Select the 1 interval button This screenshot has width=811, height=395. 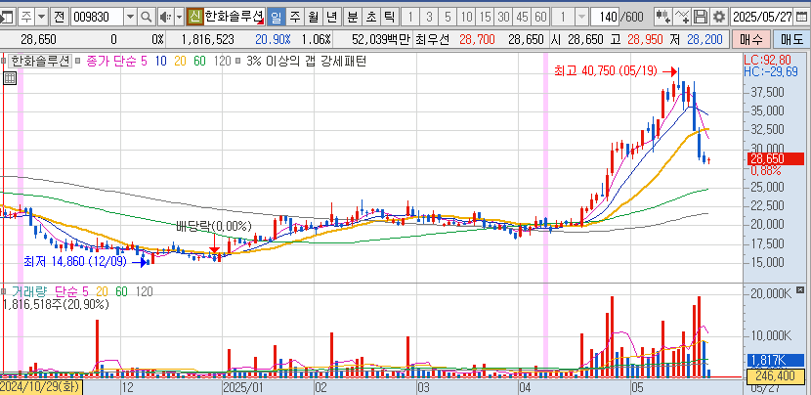[410, 17]
